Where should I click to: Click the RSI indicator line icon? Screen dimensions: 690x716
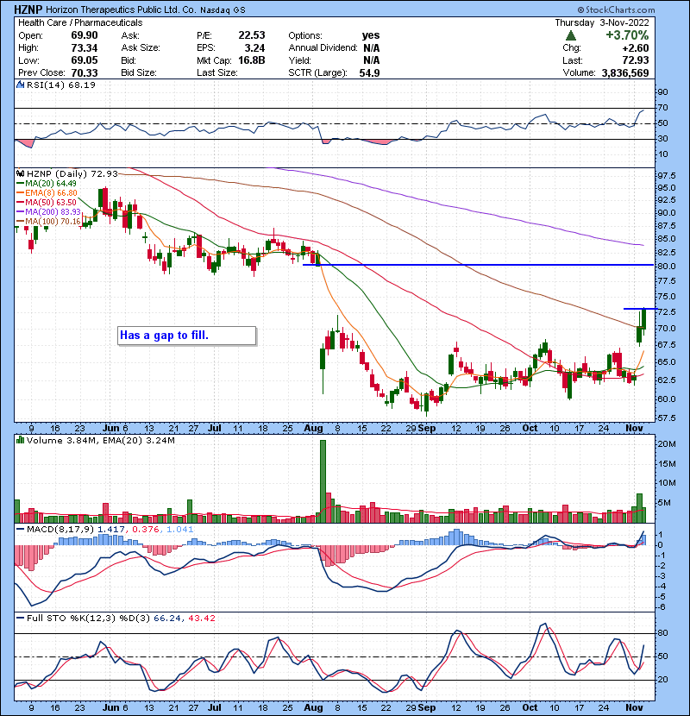pyautogui.click(x=20, y=85)
